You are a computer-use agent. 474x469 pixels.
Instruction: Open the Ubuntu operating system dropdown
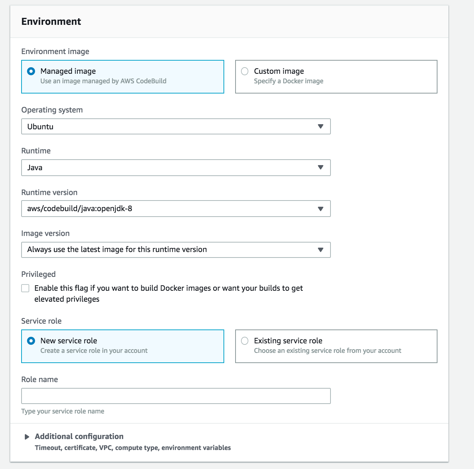click(168, 126)
